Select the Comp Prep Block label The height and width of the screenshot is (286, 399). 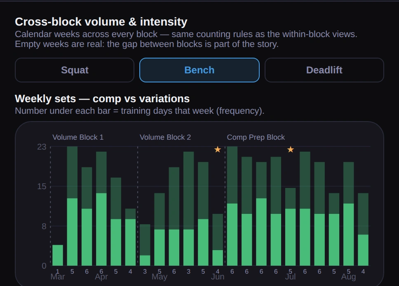256,137
